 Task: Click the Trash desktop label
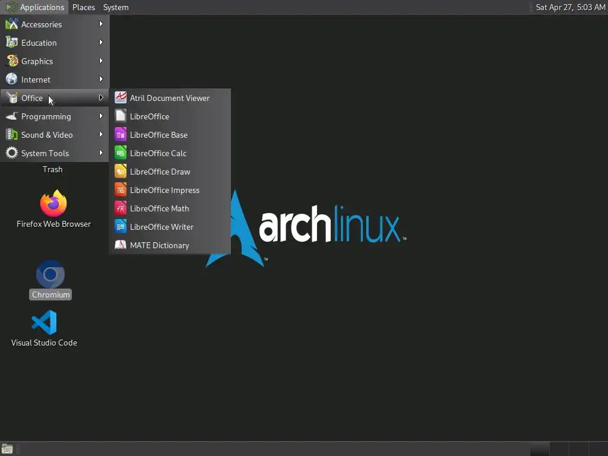(52, 169)
